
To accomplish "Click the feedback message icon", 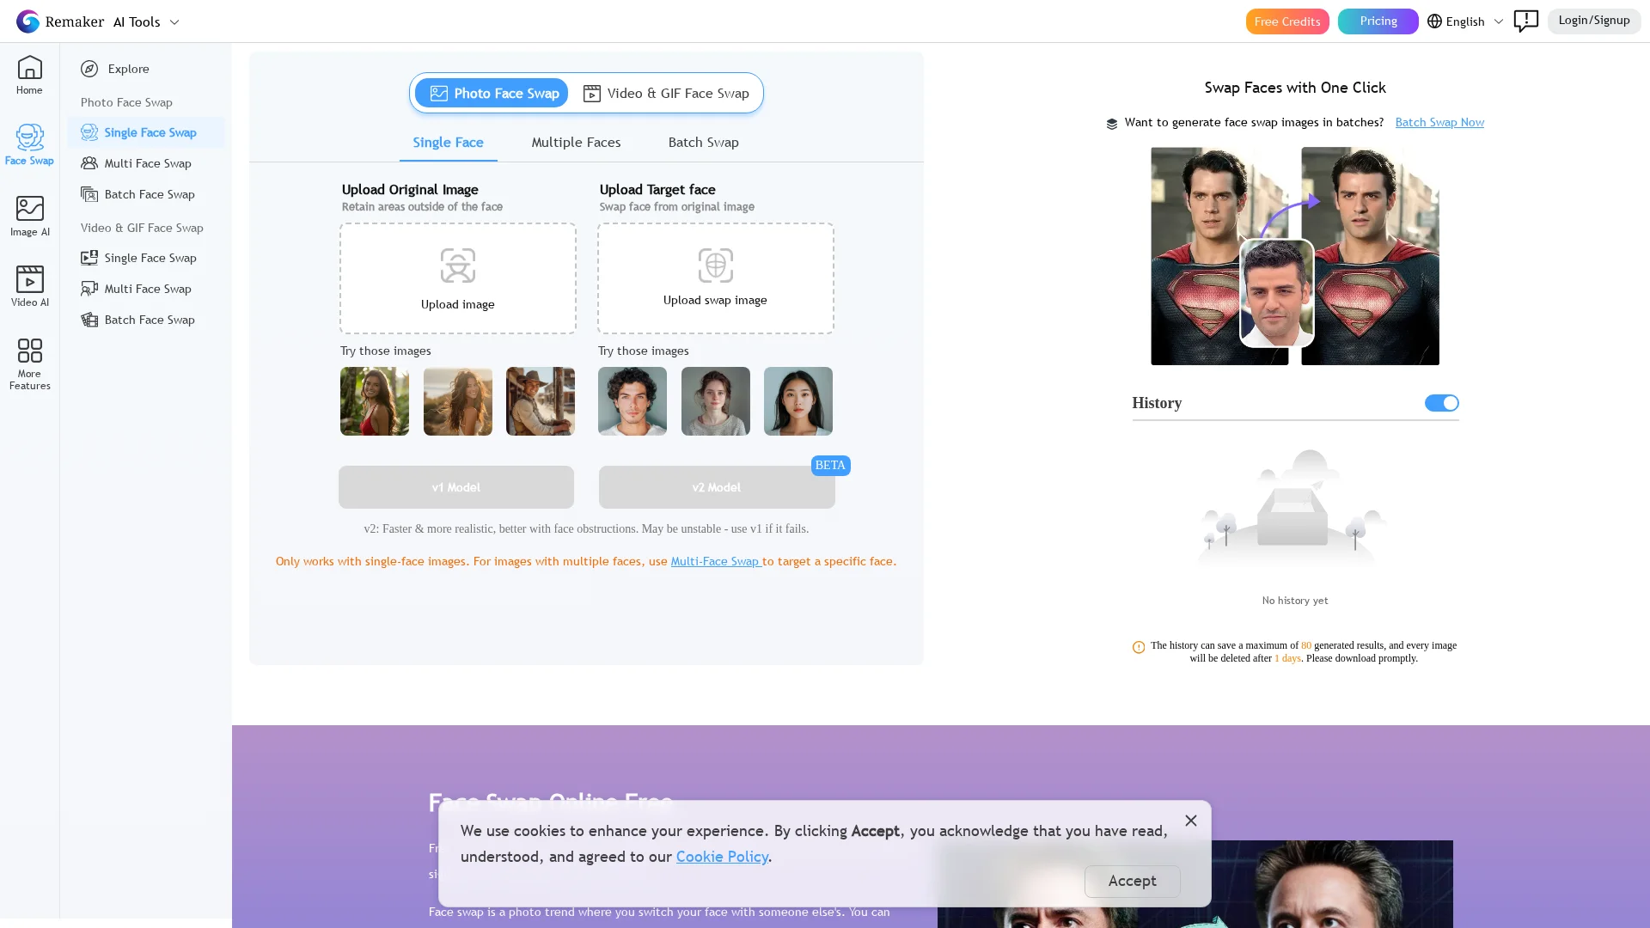I will [1525, 21].
